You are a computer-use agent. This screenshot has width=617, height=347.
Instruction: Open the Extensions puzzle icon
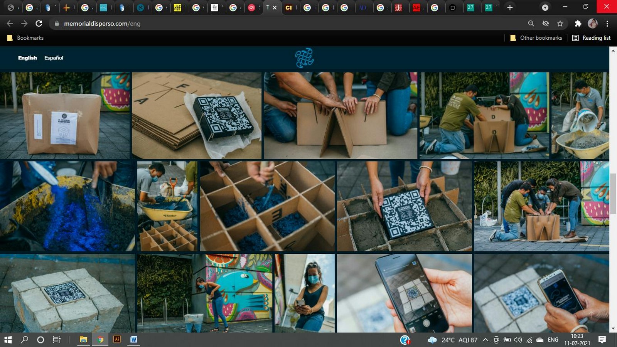coord(578,24)
